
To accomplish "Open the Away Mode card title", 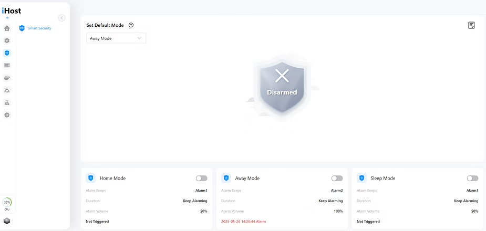I will 247,178.
